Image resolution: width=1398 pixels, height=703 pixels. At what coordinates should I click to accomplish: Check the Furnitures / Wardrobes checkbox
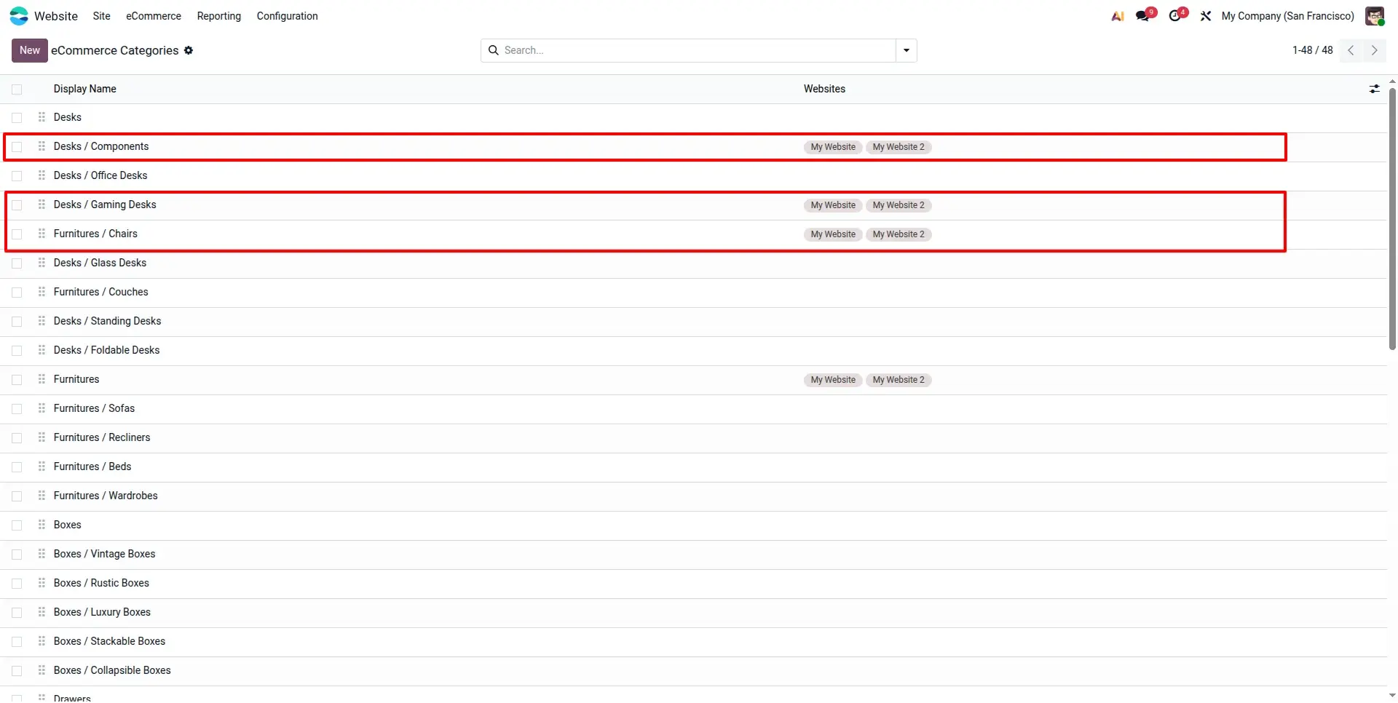(x=17, y=496)
